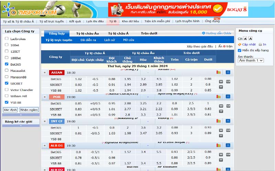Image resolution: width=275 pixels, height=171 pixels.
Task: Click the ASIAN league tag
Action: pos(57,73)
